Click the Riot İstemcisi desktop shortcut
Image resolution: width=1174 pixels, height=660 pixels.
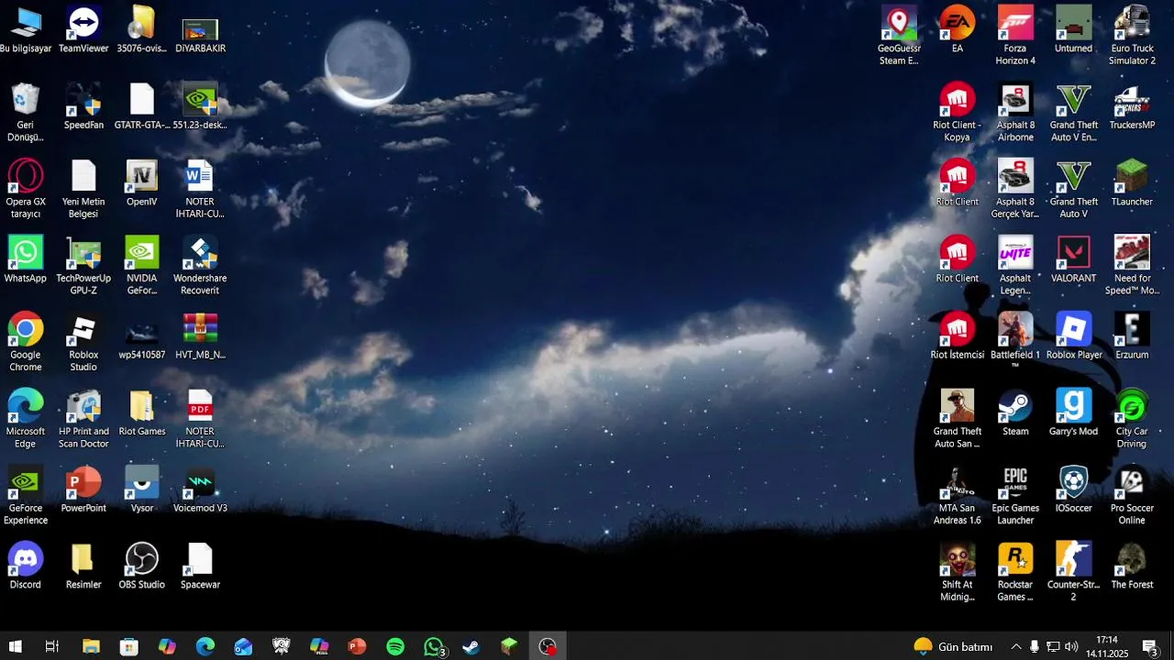click(x=958, y=336)
